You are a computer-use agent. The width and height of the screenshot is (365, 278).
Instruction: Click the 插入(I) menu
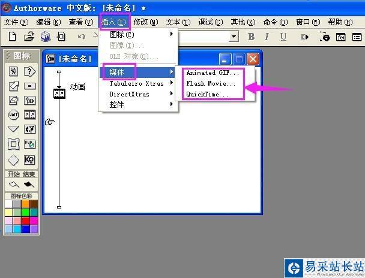[113, 22]
